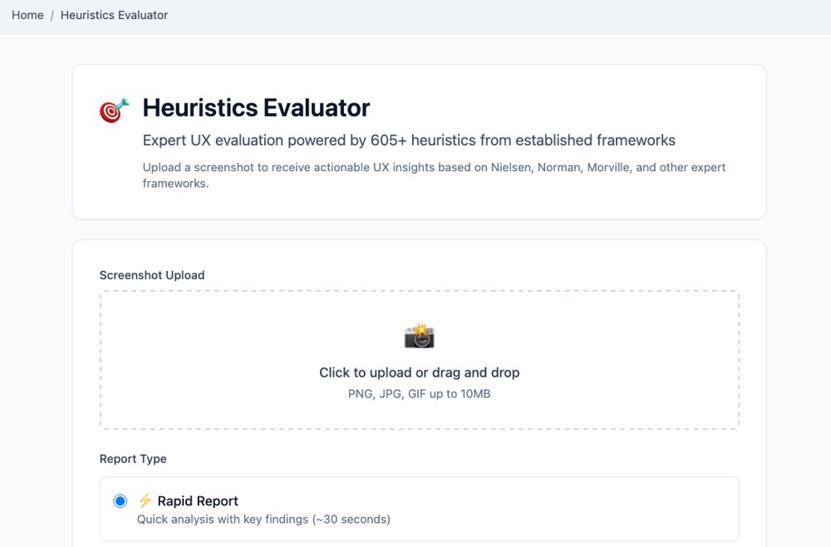Click the Report Type label
Viewport: 831px width, 547px height.
133,459
